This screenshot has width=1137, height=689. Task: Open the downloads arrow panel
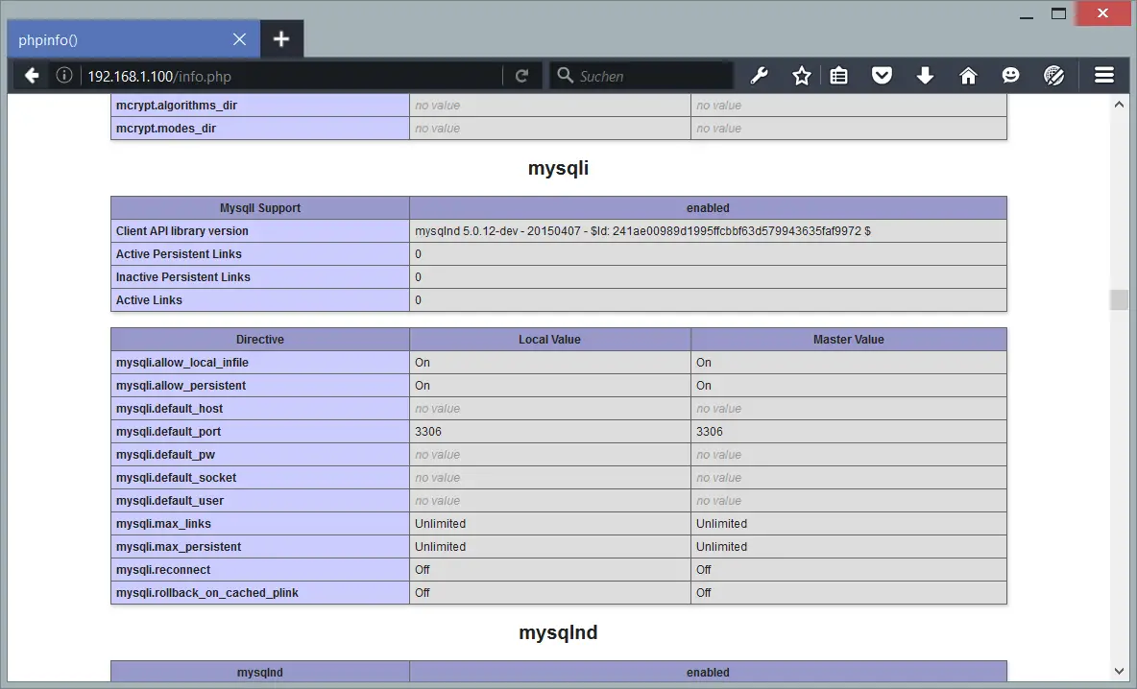tap(925, 76)
